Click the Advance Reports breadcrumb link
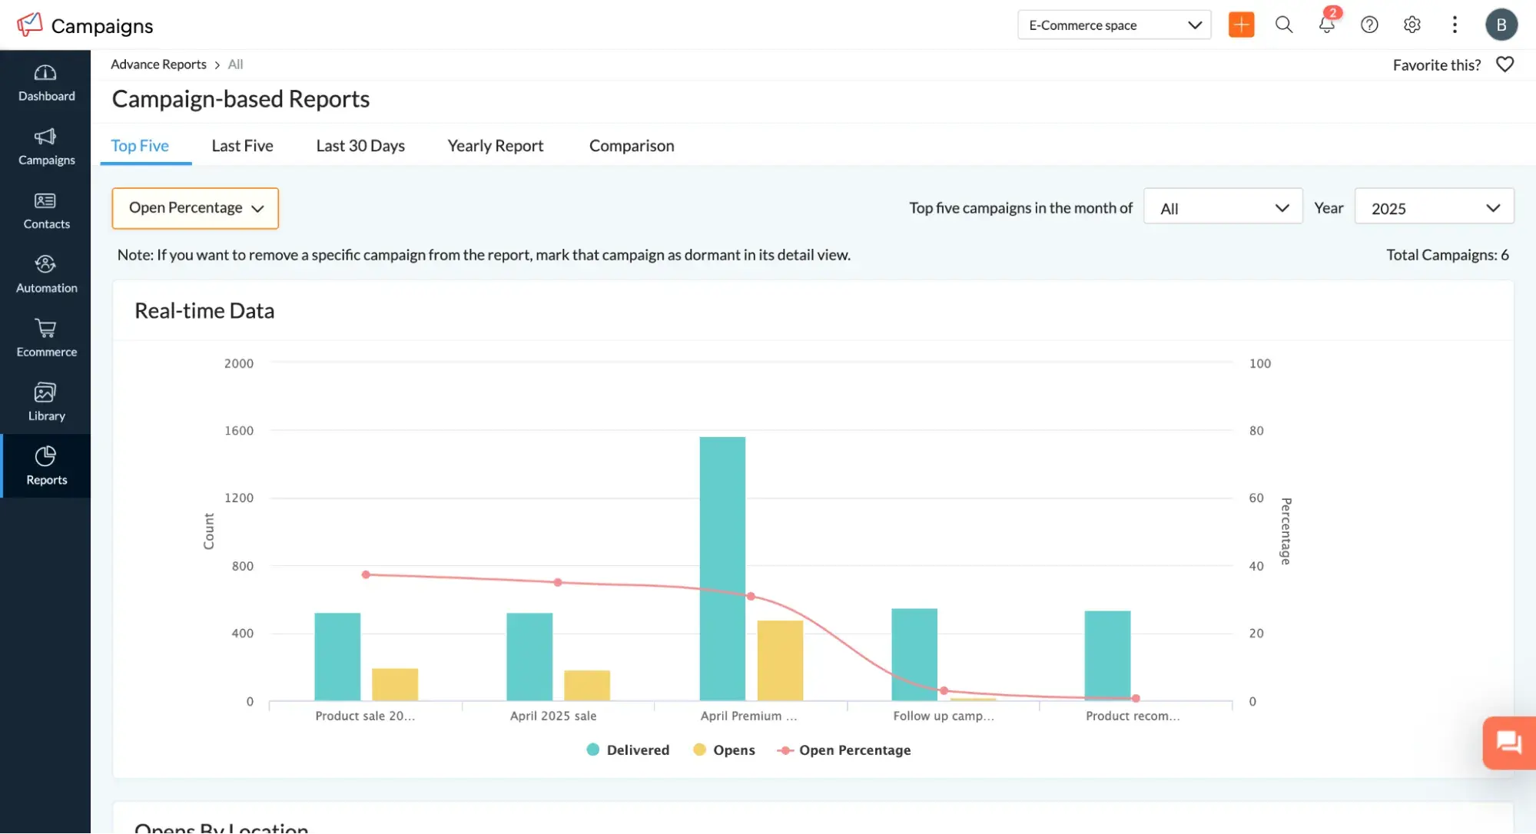Screen dimensions: 1536x834 158,64
